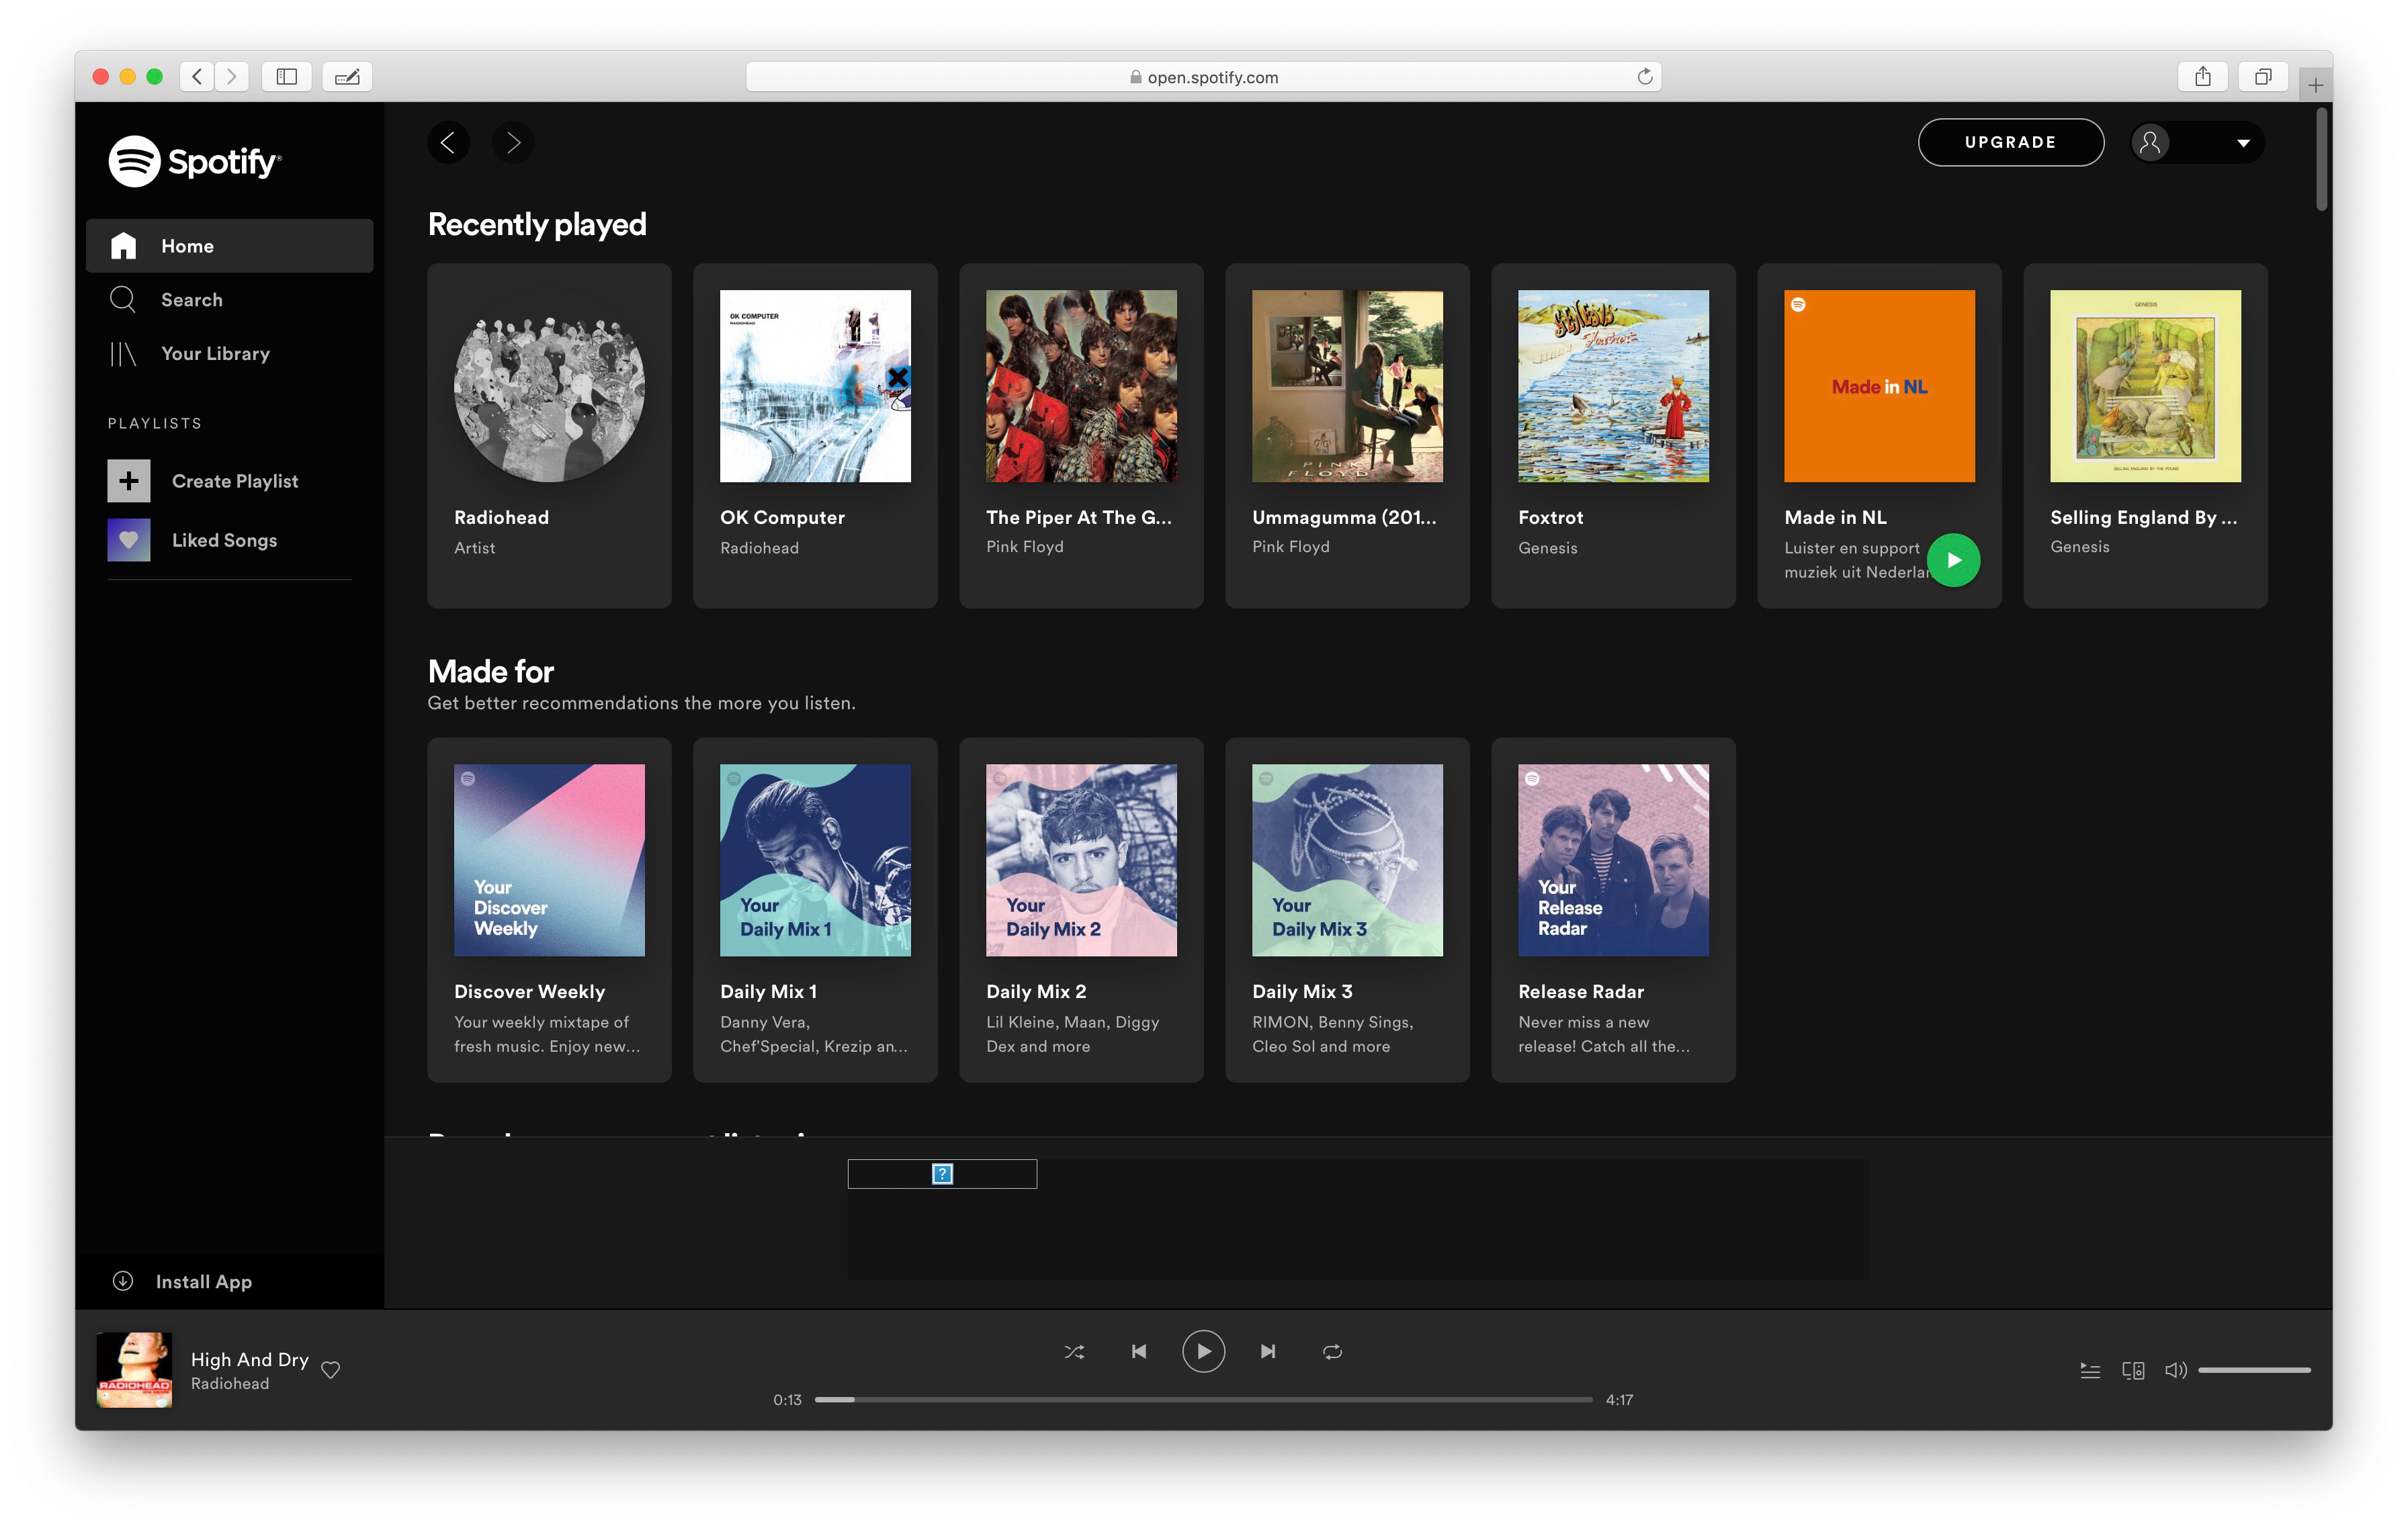
Task: Open Daily Mix 2 cover
Action: point(1081,860)
